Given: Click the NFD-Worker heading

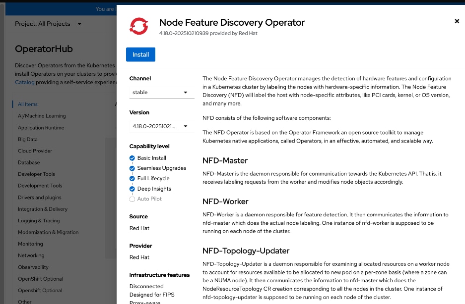Looking at the screenshot, I should pos(225,202).
